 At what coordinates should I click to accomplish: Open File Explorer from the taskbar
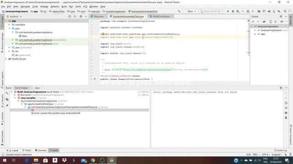(36, 160)
